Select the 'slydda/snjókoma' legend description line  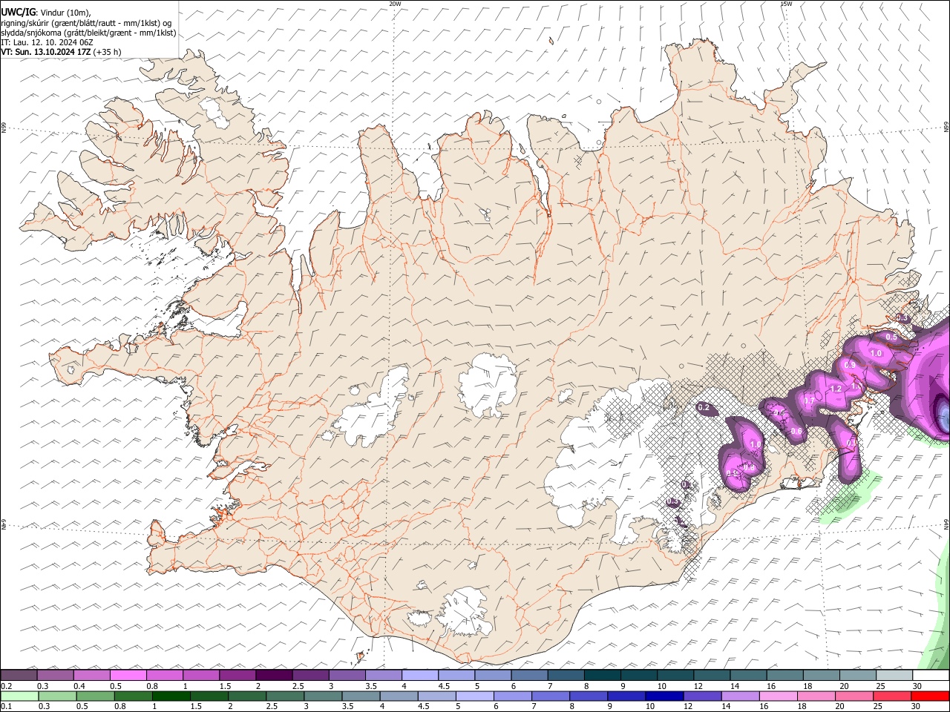pyautogui.click(x=88, y=33)
